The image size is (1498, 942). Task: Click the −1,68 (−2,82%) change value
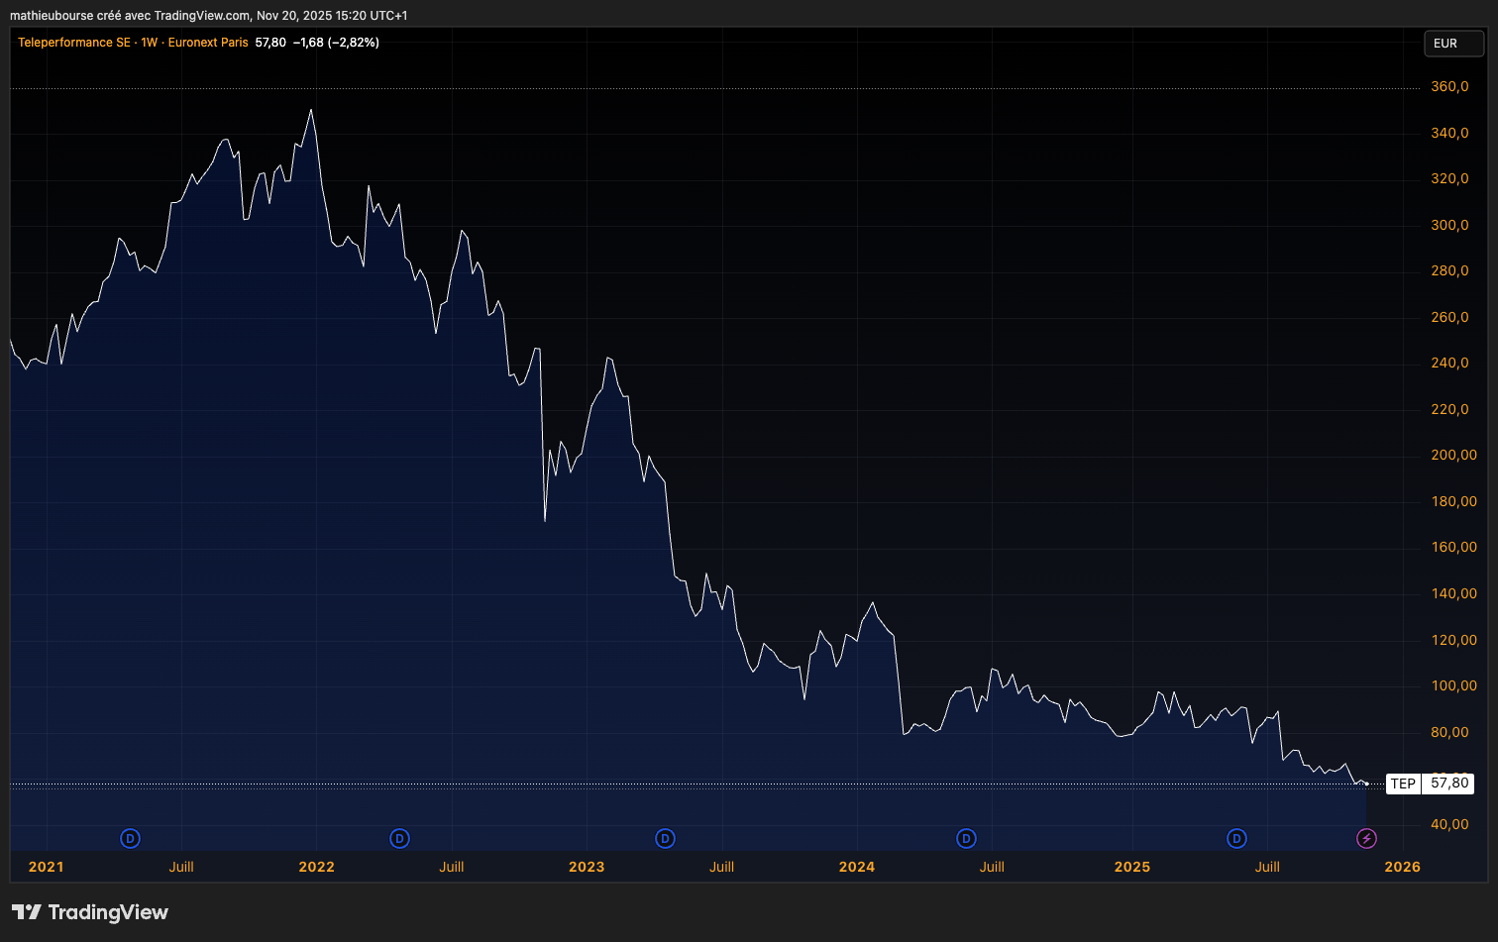336,43
